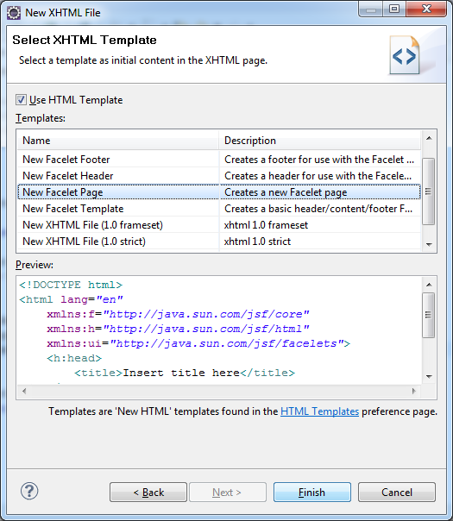Click the Finish button
Viewport: 453px width, 521px height.
point(312,492)
